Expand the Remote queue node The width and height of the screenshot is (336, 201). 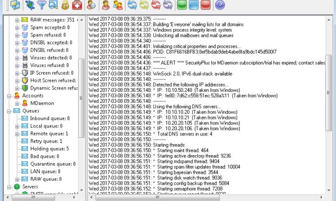17,134
